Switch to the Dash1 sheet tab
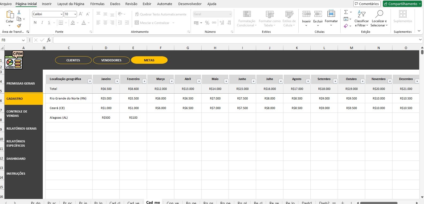 click(x=307, y=203)
